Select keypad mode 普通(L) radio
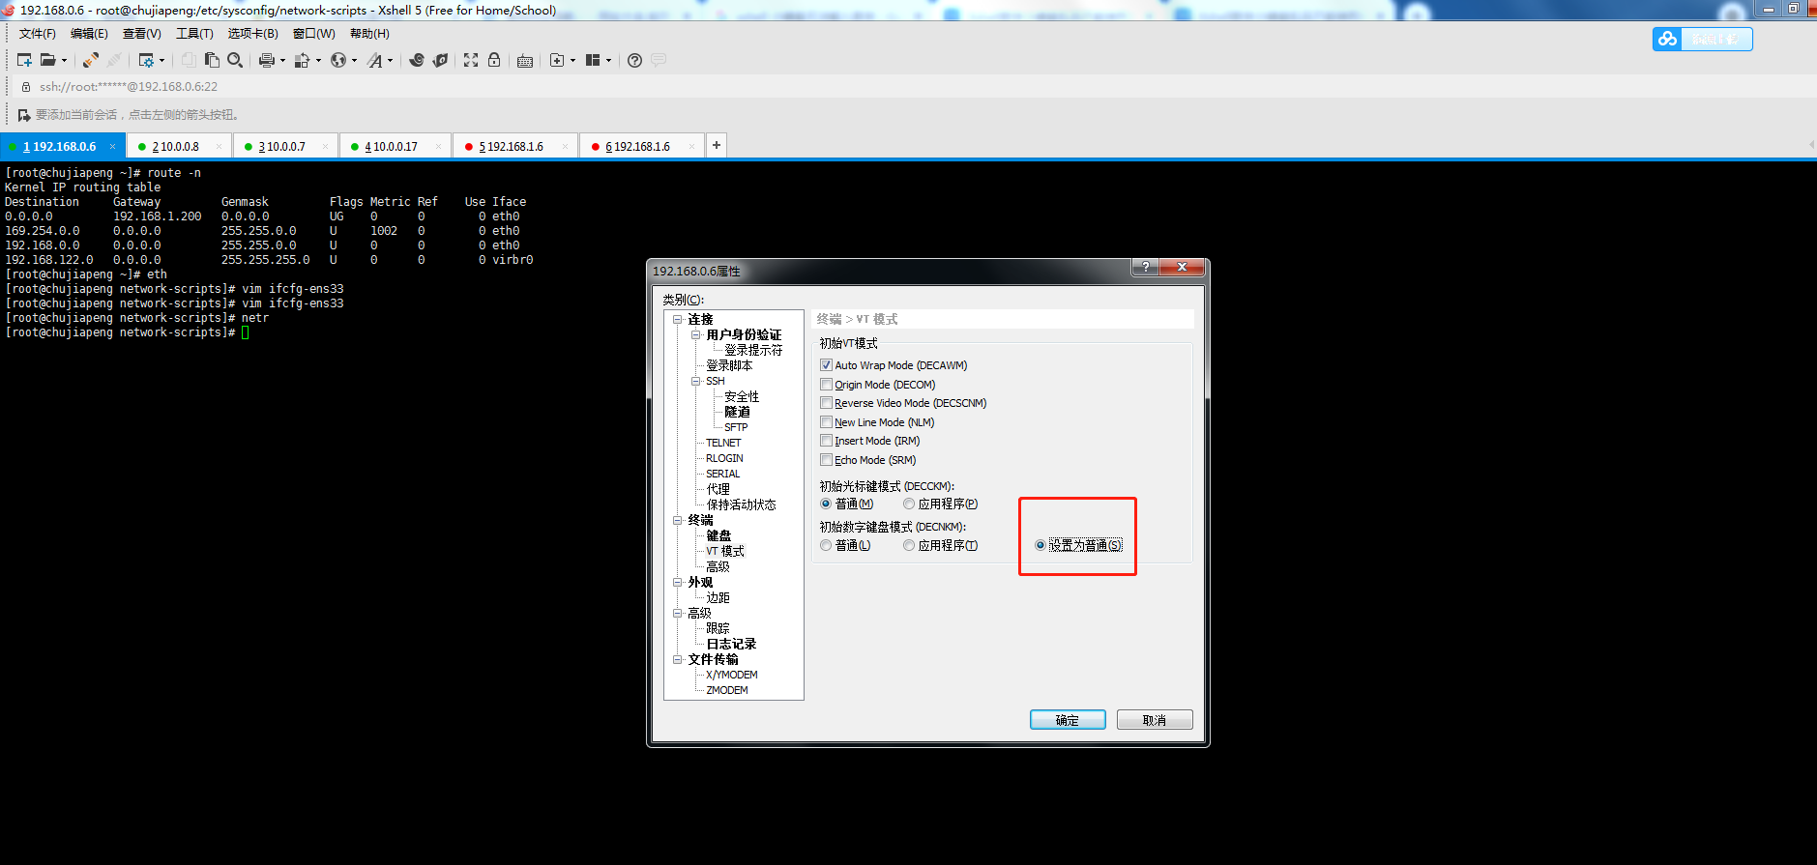Image resolution: width=1817 pixels, height=865 pixels. 826,545
